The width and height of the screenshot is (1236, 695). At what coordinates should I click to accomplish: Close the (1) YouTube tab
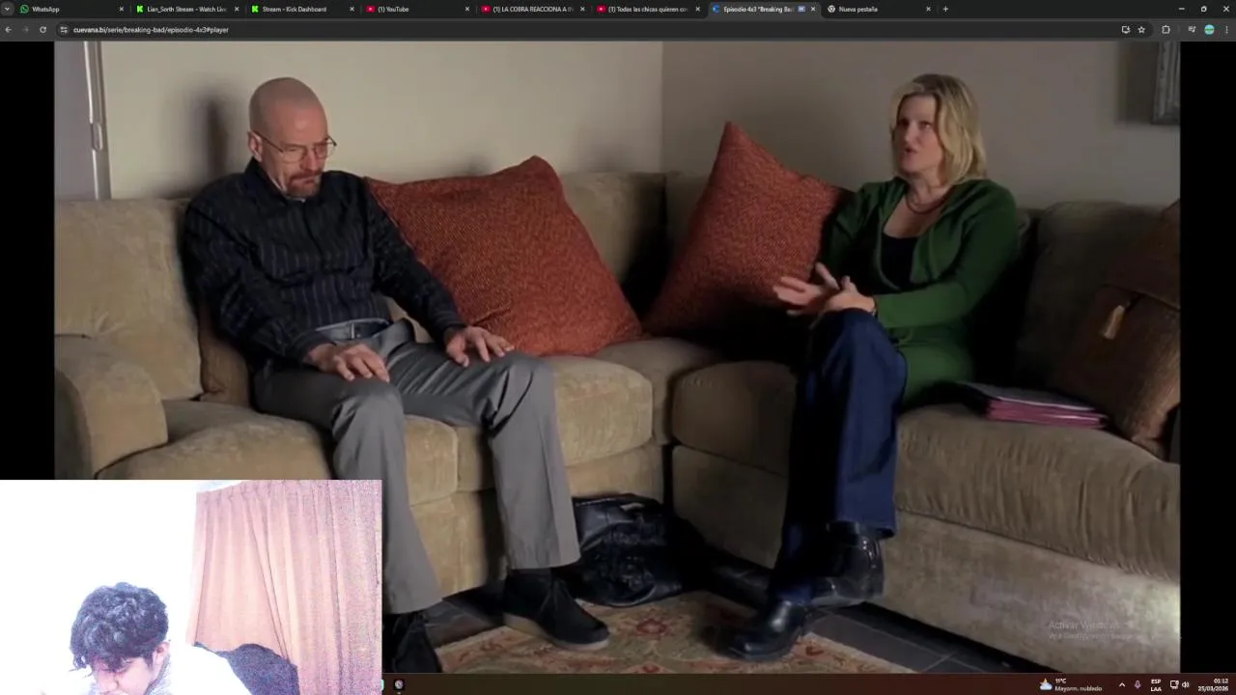467,9
